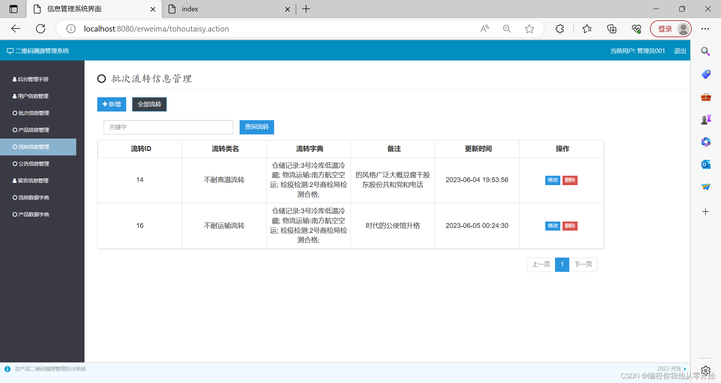Click the 新增 button to add a record

click(111, 104)
